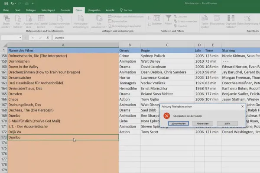Sort descending Z to A
This screenshot has height=173, width=260.
[x=149, y=24]
